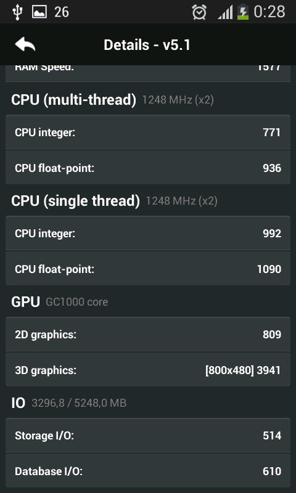The image size is (296, 493).
Task: Select the Storage I/O row
Action: click(x=148, y=436)
